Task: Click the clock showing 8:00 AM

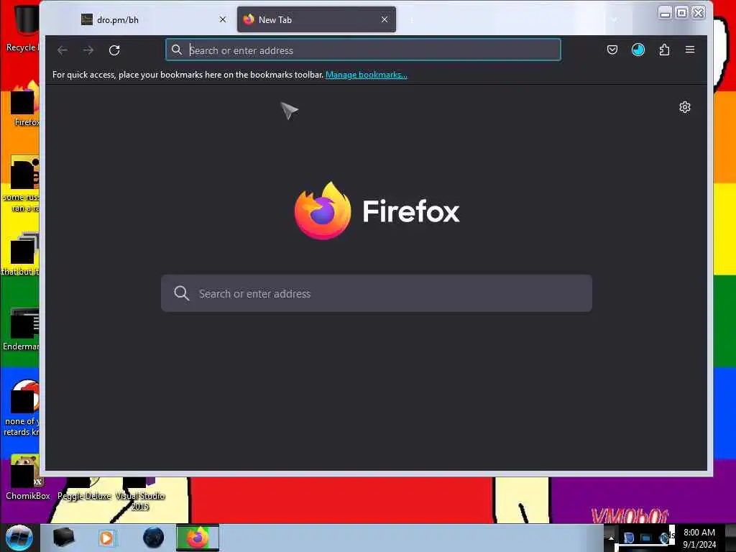Action: (x=699, y=538)
